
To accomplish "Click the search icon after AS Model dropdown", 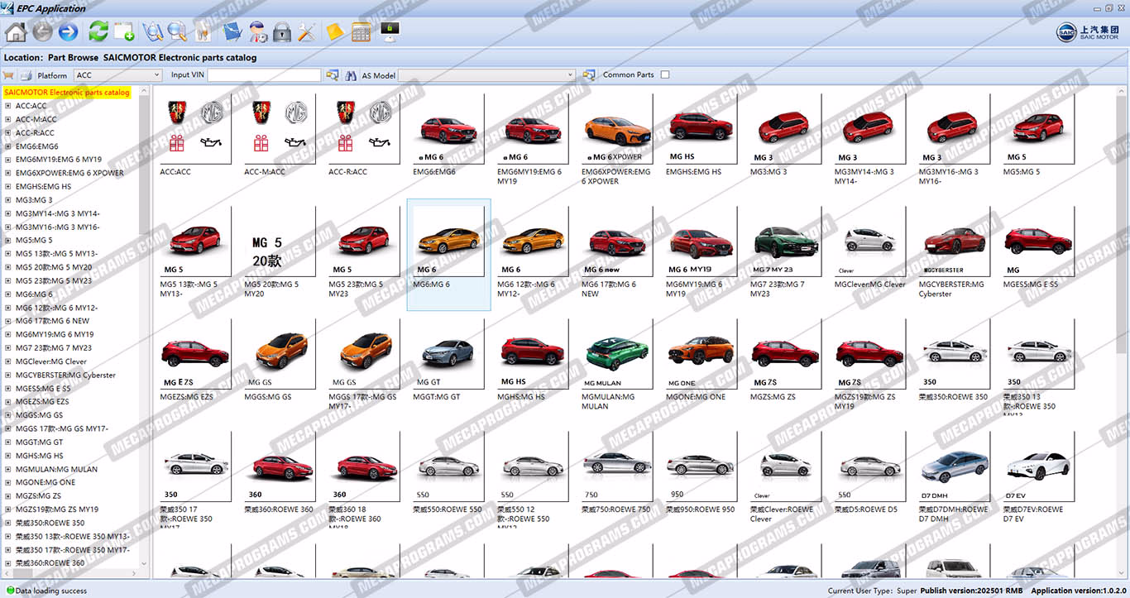I will [589, 74].
